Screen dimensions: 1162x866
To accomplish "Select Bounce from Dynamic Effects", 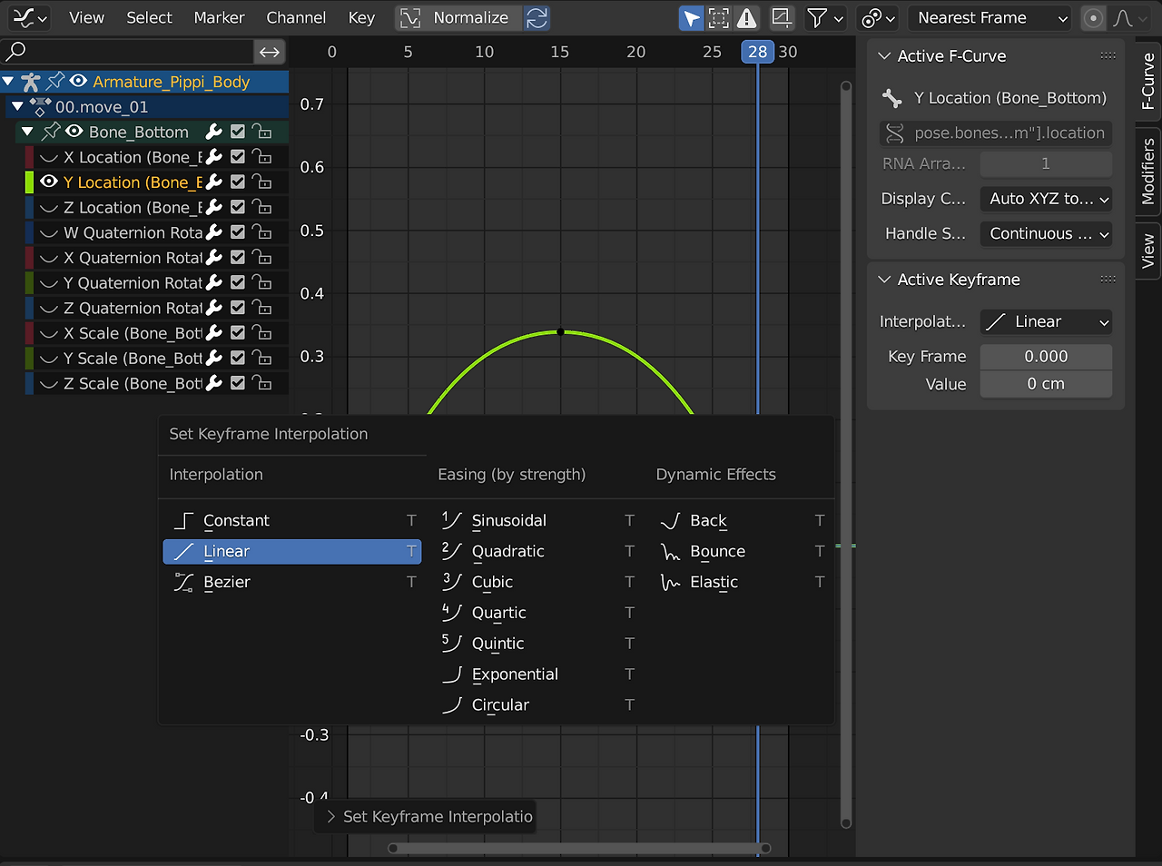I will click(717, 552).
